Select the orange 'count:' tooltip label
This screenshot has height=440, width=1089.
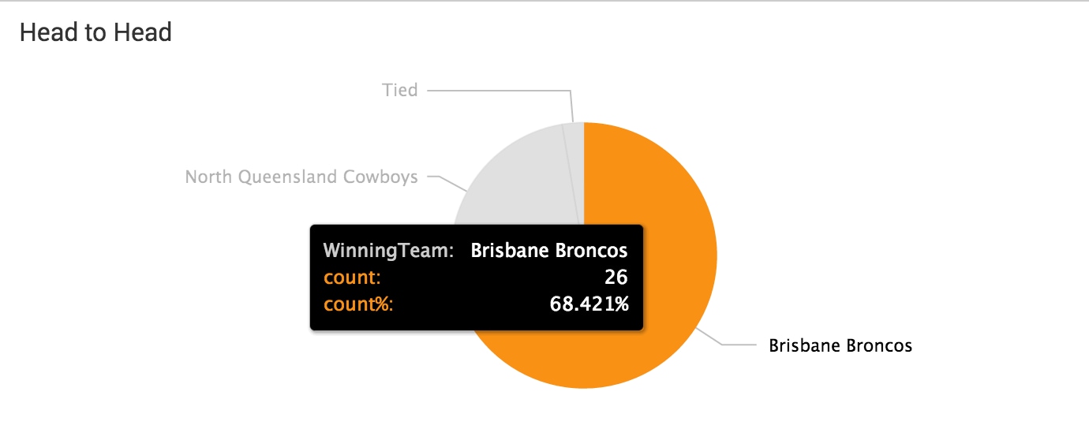pyautogui.click(x=352, y=278)
